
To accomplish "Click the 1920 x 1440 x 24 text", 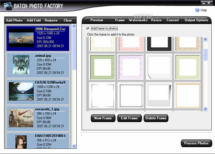I will tap(48, 33).
